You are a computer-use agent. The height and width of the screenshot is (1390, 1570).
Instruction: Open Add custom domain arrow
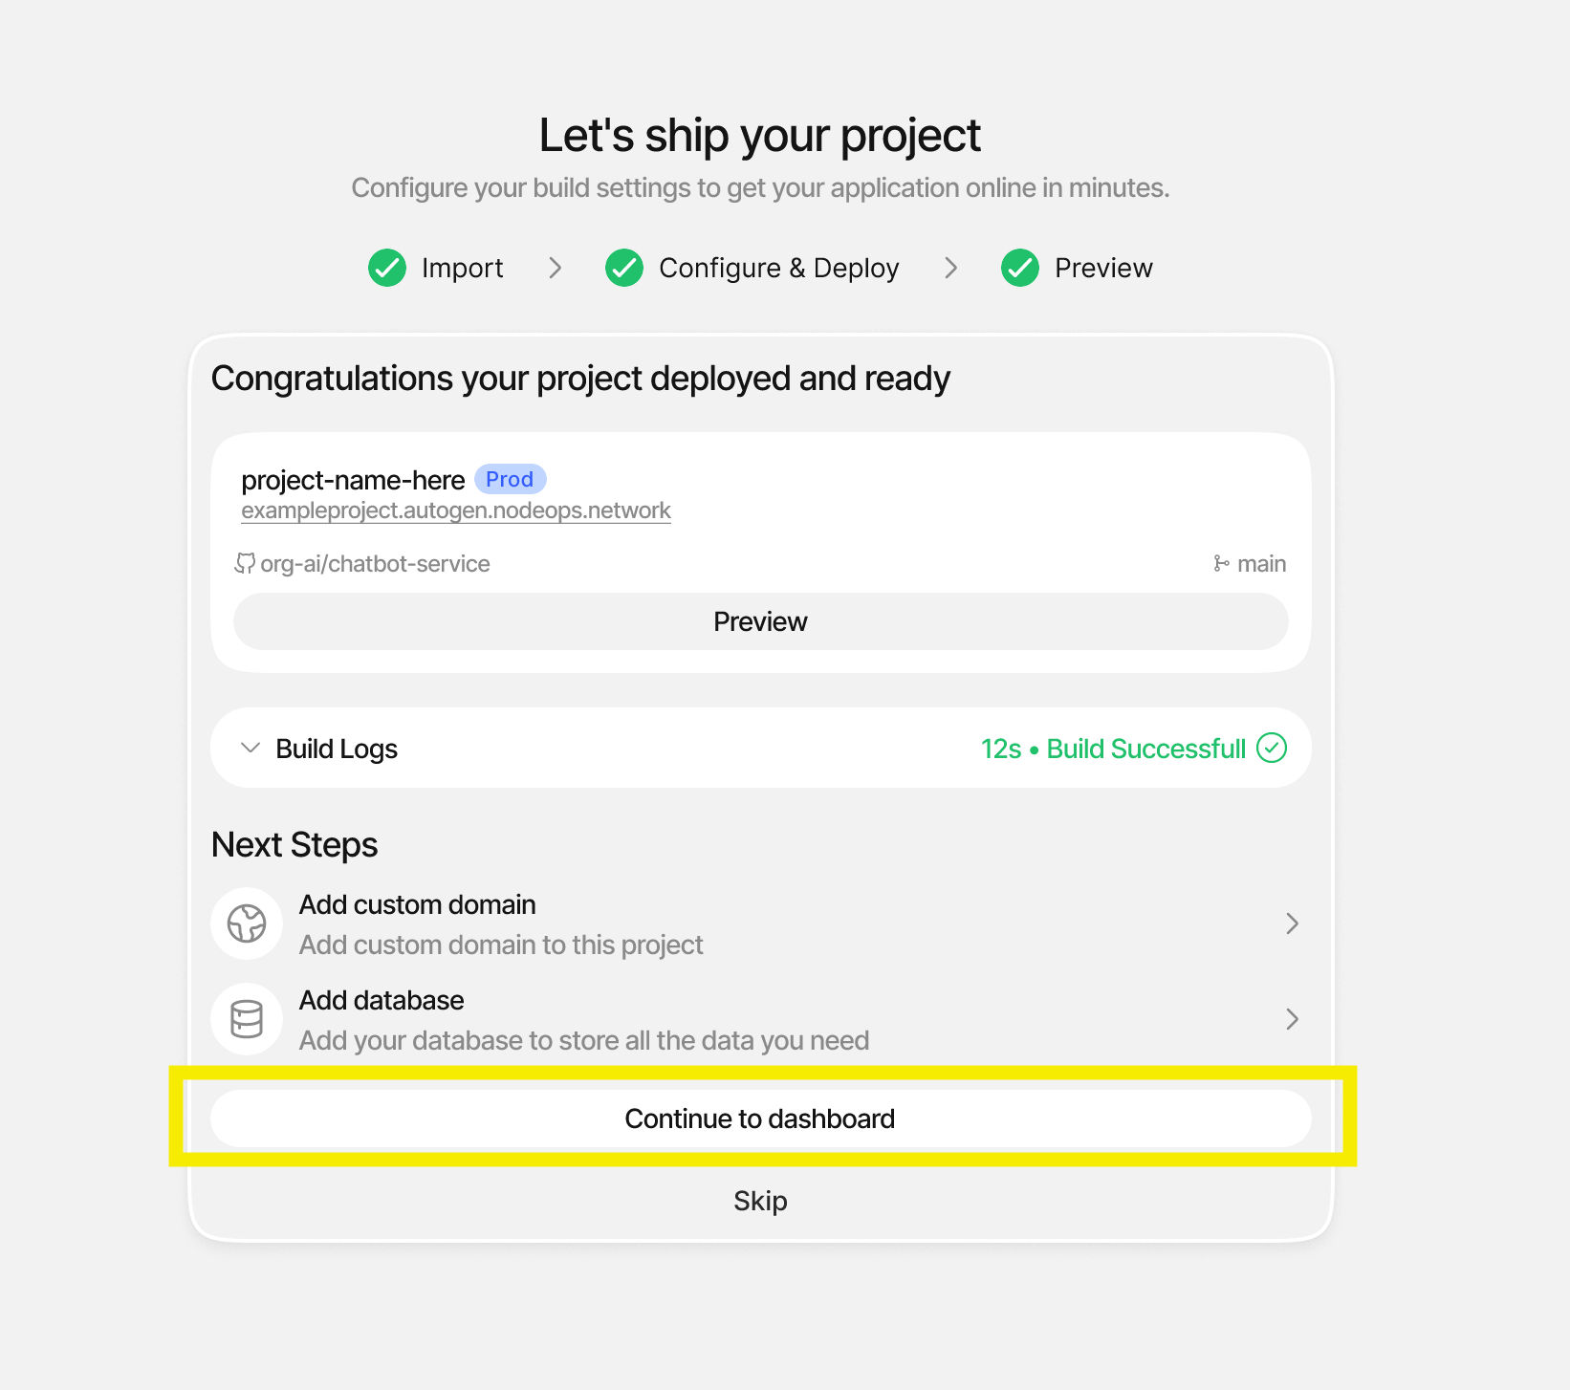coord(1292,923)
